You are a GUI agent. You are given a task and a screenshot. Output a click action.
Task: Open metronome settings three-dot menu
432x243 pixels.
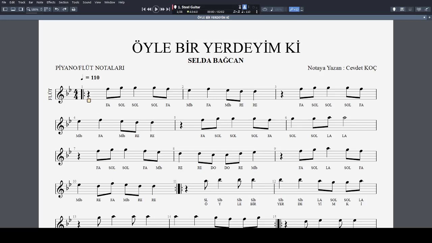(248, 7)
